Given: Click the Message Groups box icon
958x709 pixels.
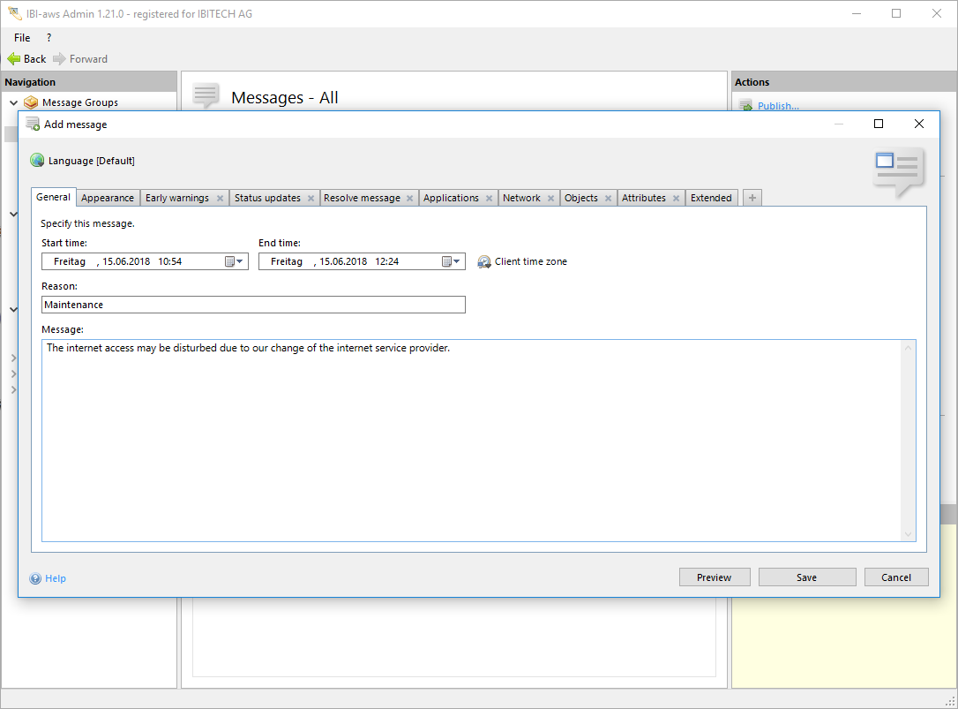Looking at the screenshot, I should point(31,102).
